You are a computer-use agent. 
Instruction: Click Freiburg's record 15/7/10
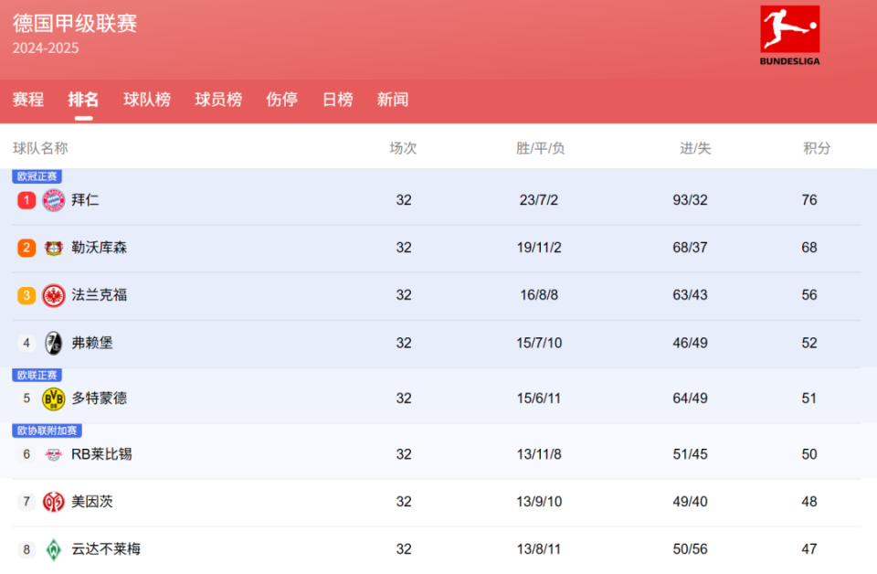pos(539,343)
